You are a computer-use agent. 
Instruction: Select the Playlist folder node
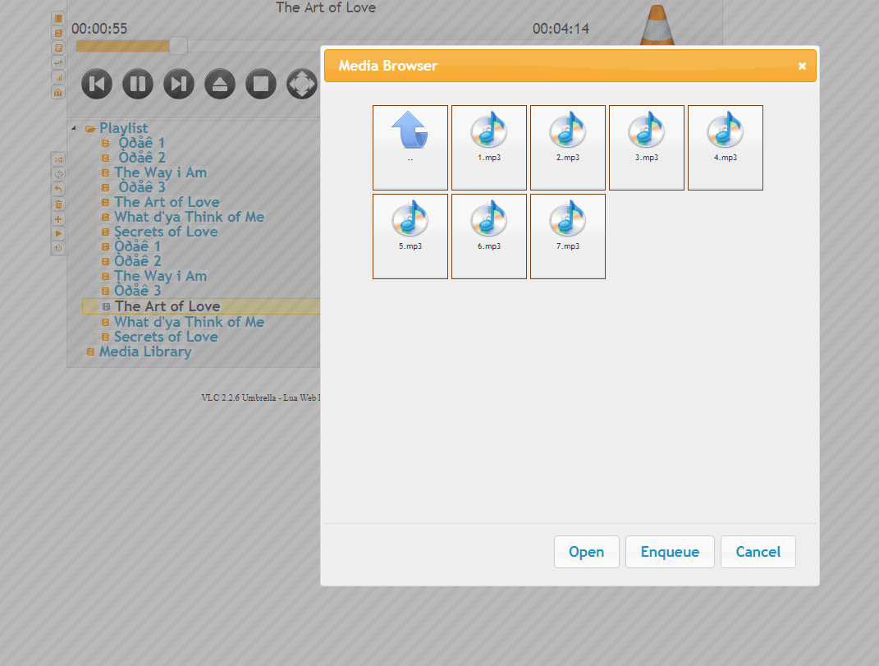pyautogui.click(x=123, y=128)
